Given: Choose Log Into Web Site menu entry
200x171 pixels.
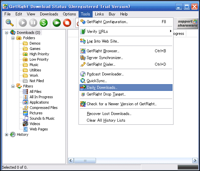Looking at the screenshot, I should coord(126,41).
